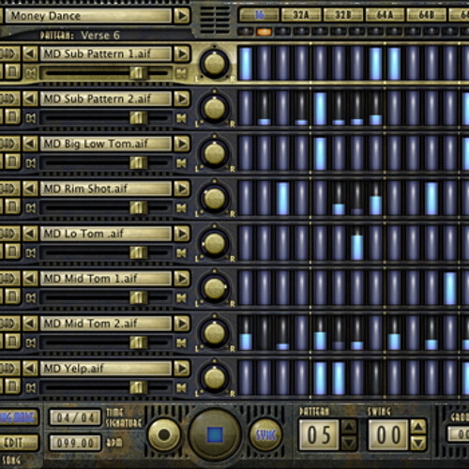Select previous sample for MD Mid Tom 2.aif

(30, 324)
